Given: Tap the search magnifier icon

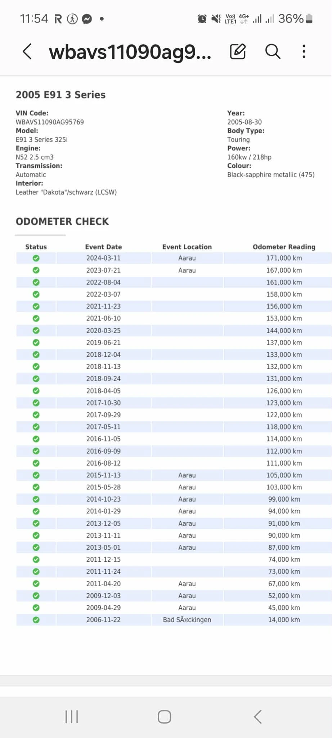Looking at the screenshot, I should [273, 52].
